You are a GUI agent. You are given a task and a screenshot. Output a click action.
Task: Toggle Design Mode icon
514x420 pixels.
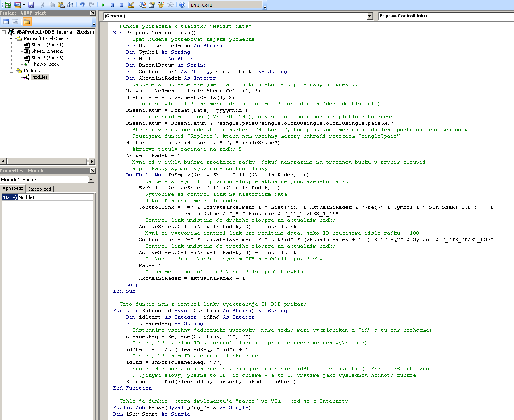tap(131, 5)
